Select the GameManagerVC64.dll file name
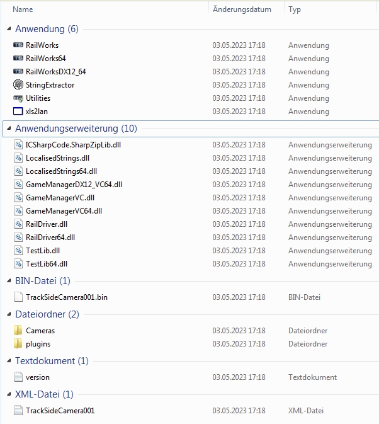 click(64, 211)
